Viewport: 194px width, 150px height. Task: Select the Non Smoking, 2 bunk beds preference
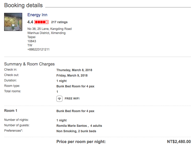tap(76, 131)
